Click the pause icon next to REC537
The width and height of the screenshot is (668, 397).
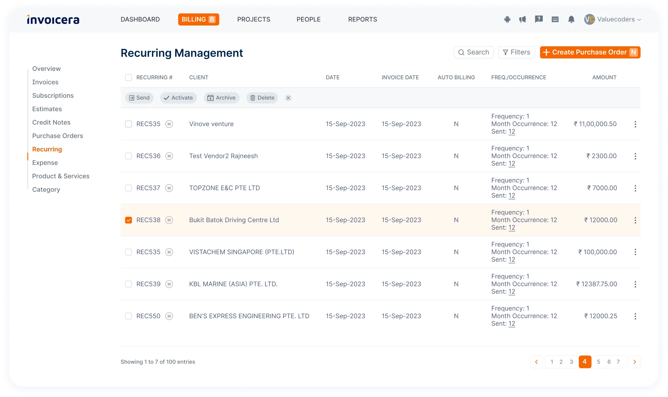[x=169, y=188]
